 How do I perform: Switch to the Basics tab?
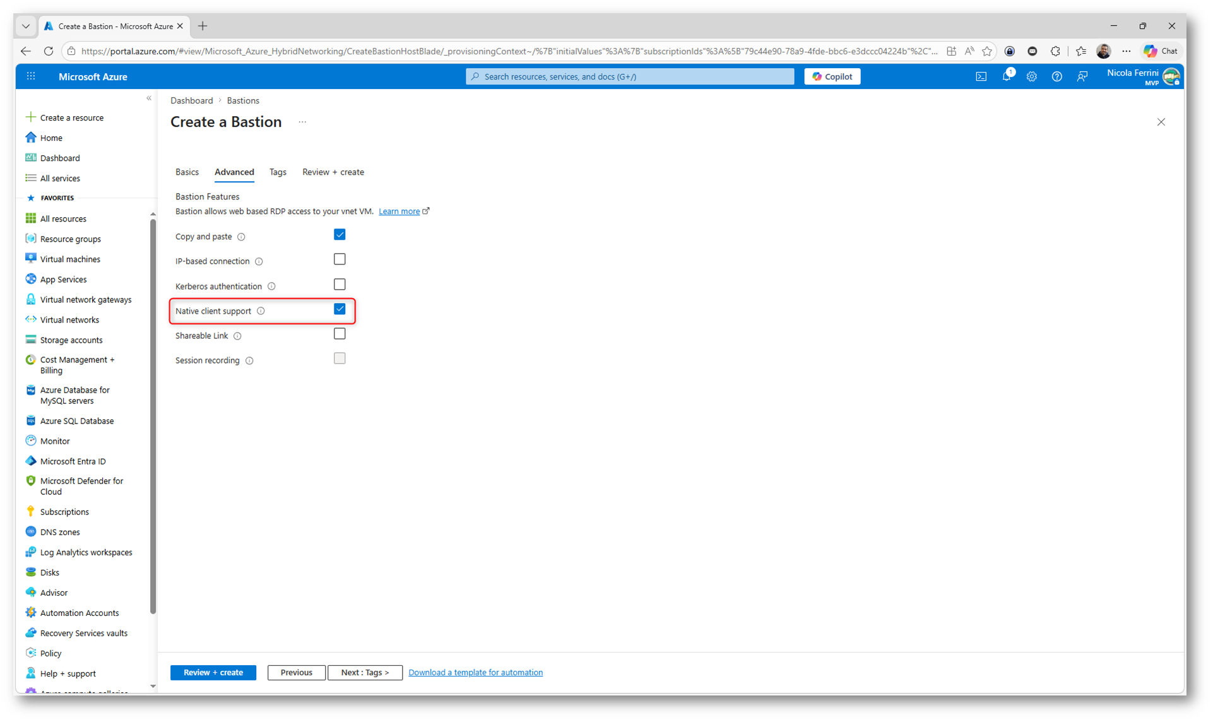(187, 172)
